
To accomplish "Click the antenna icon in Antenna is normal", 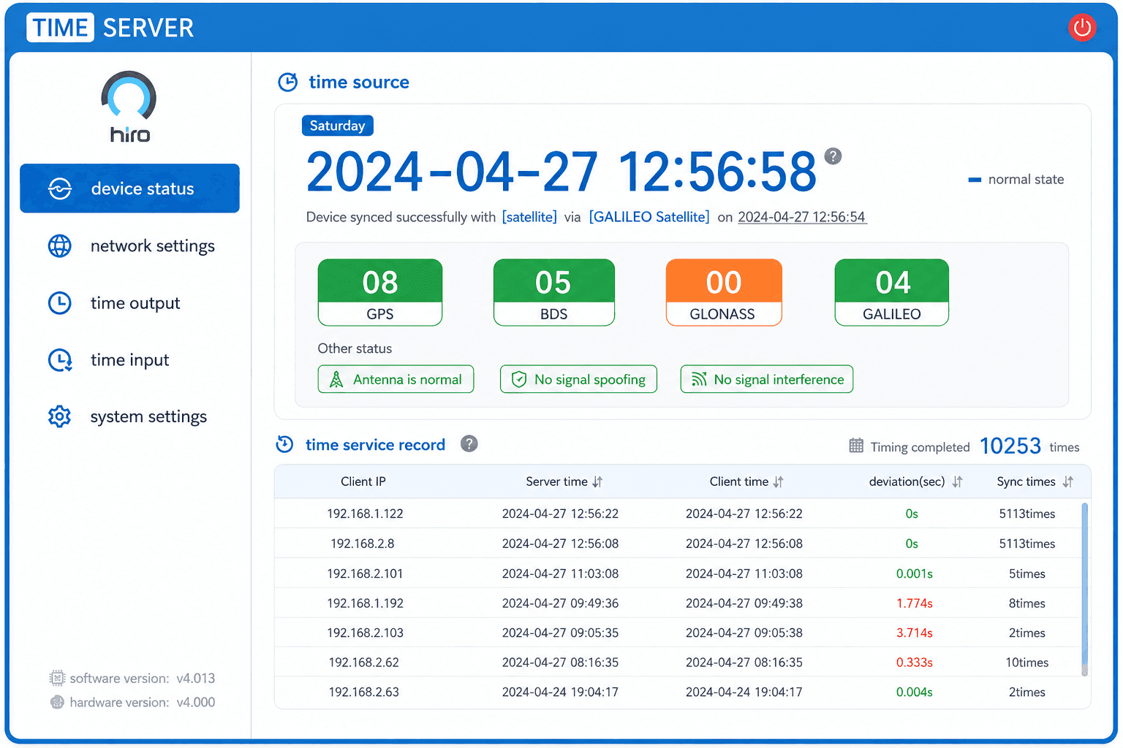I will click(x=336, y=379).
